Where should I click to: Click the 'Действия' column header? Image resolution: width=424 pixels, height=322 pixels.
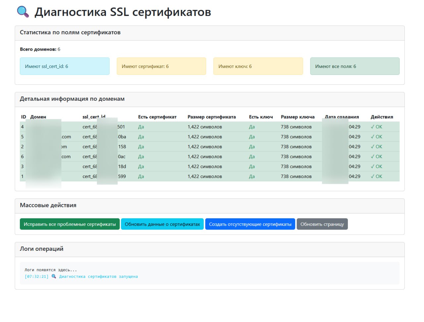click(382, 117)
